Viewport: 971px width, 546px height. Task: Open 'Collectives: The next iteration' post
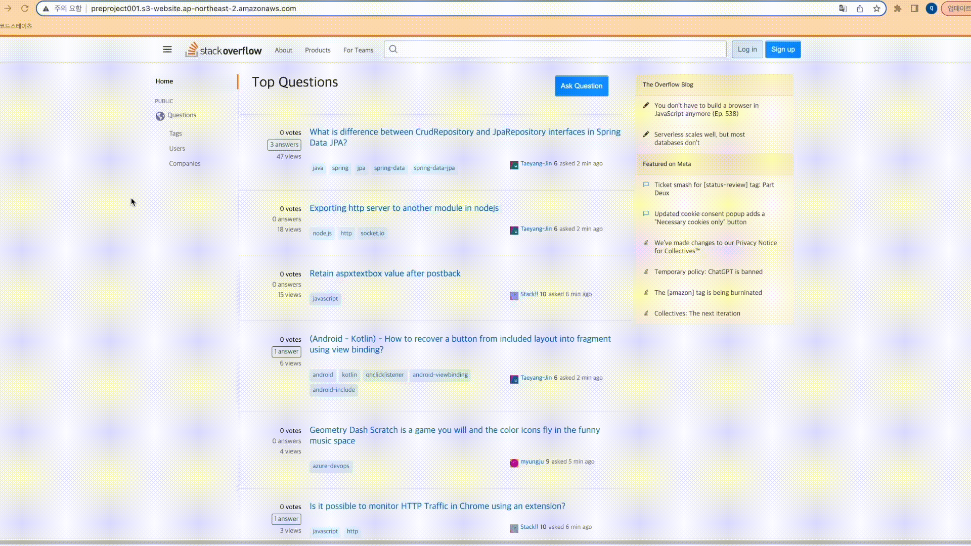(x=697, y=313)
